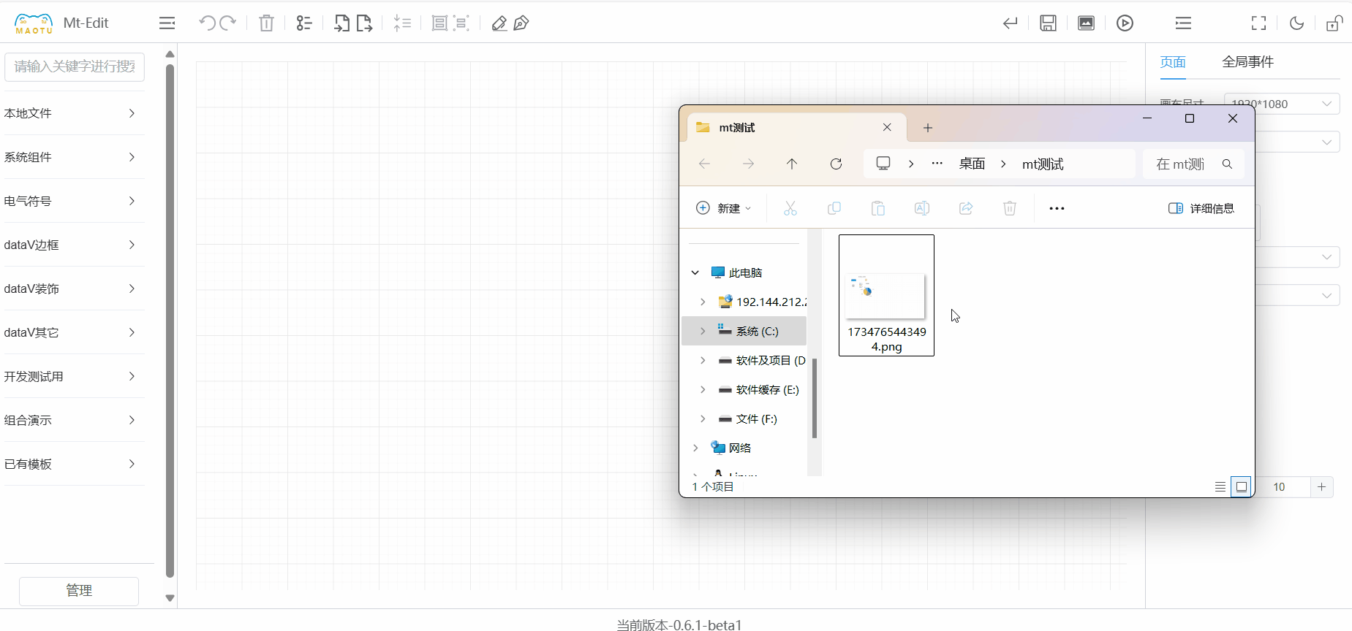Select the pen drawing tool
1352x631 pixels.
click(521, 23)
